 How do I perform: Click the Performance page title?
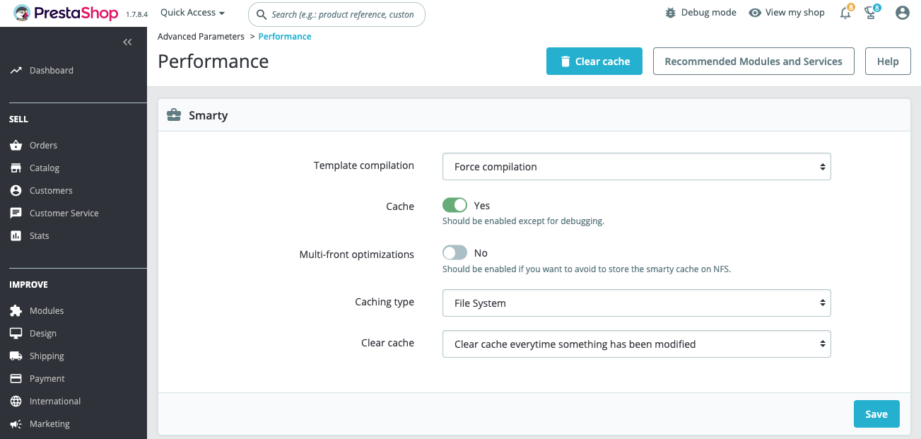(x=213, y=62)
